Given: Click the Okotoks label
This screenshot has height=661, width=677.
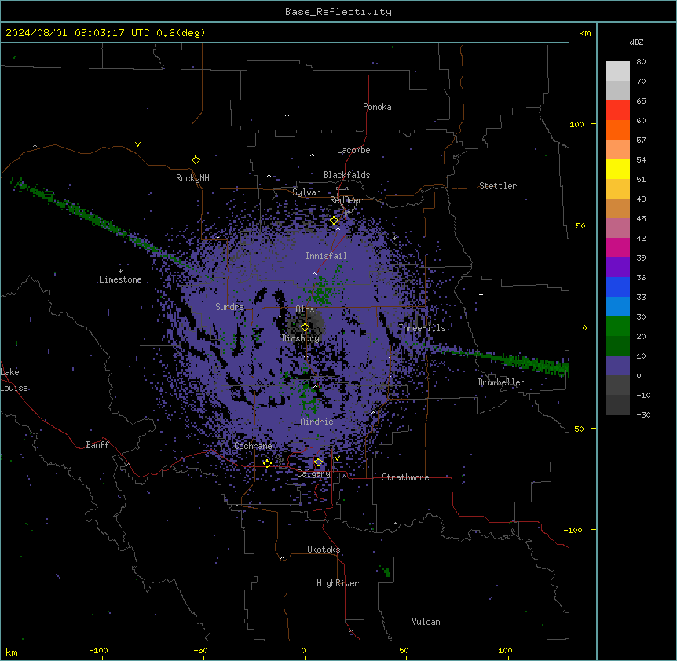Looking at the screenshot, I should 324,550.
